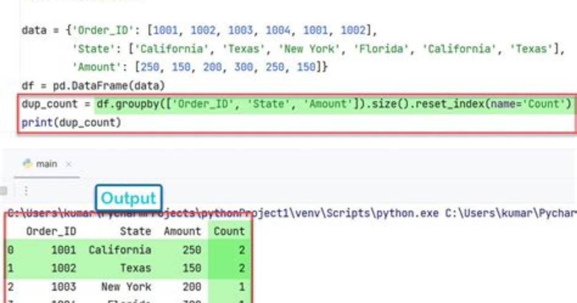This screenshot has width=577, height=303.
Task: Click the value 300 in Amount list
Action: [x=244, y=67]
